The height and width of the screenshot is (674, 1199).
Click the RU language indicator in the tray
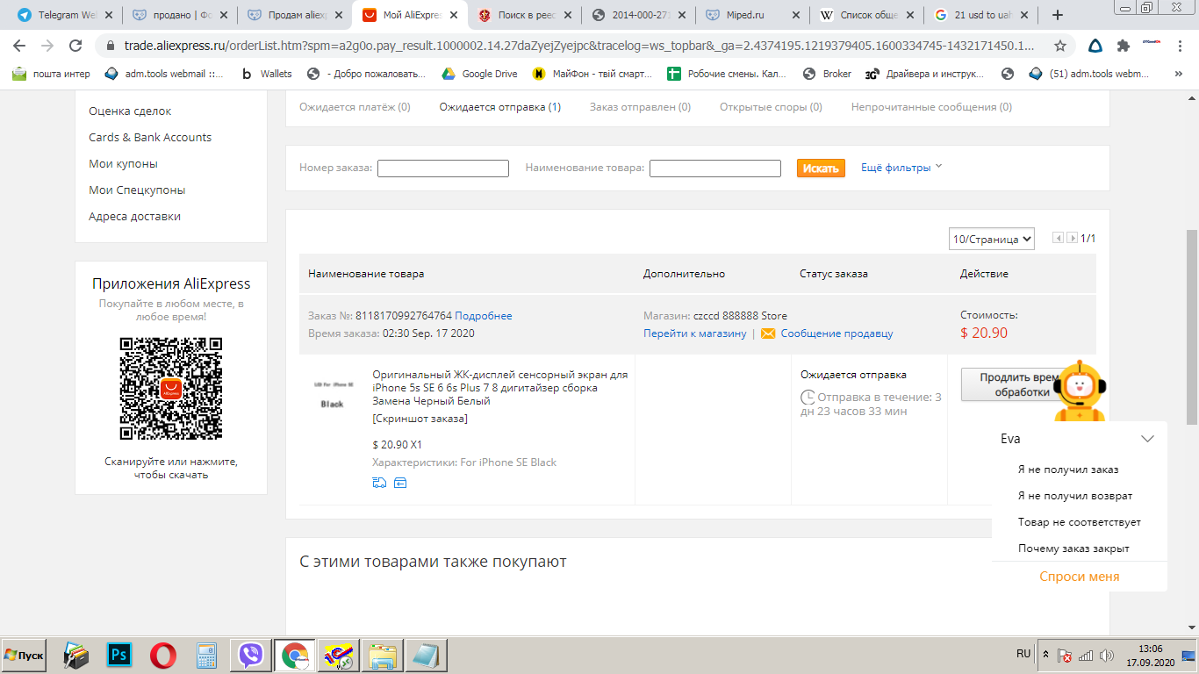point(1023,654)
